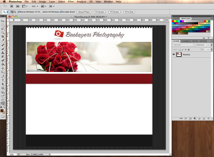Select the Type tool
Image resolution: width=214 pixels, height=157 pixels.
coord(3,80)
